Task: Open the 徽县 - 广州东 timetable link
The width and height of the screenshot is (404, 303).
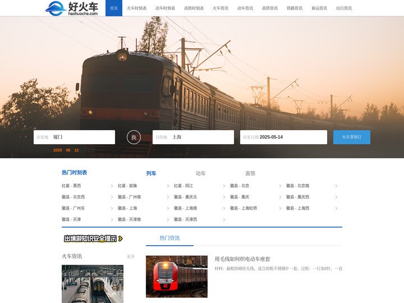Action: click(73, 208)
